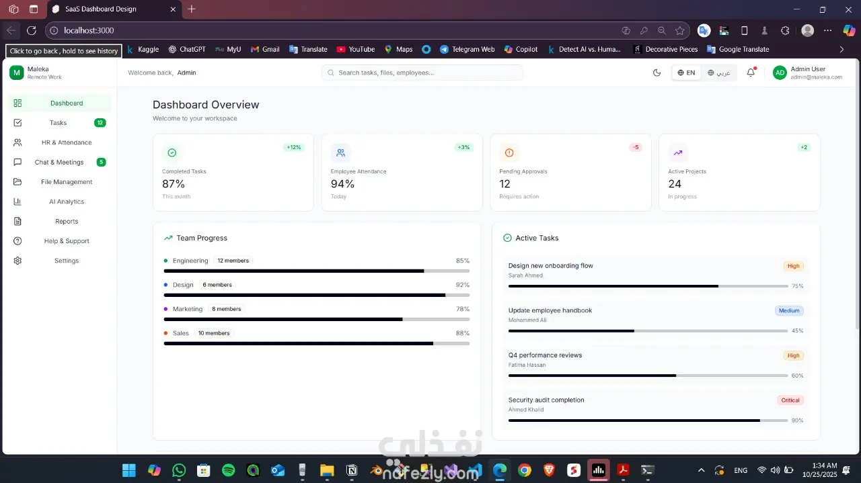Click the password key icon in address bar
This screenshot has height=483, width=861.
point(644,30)
